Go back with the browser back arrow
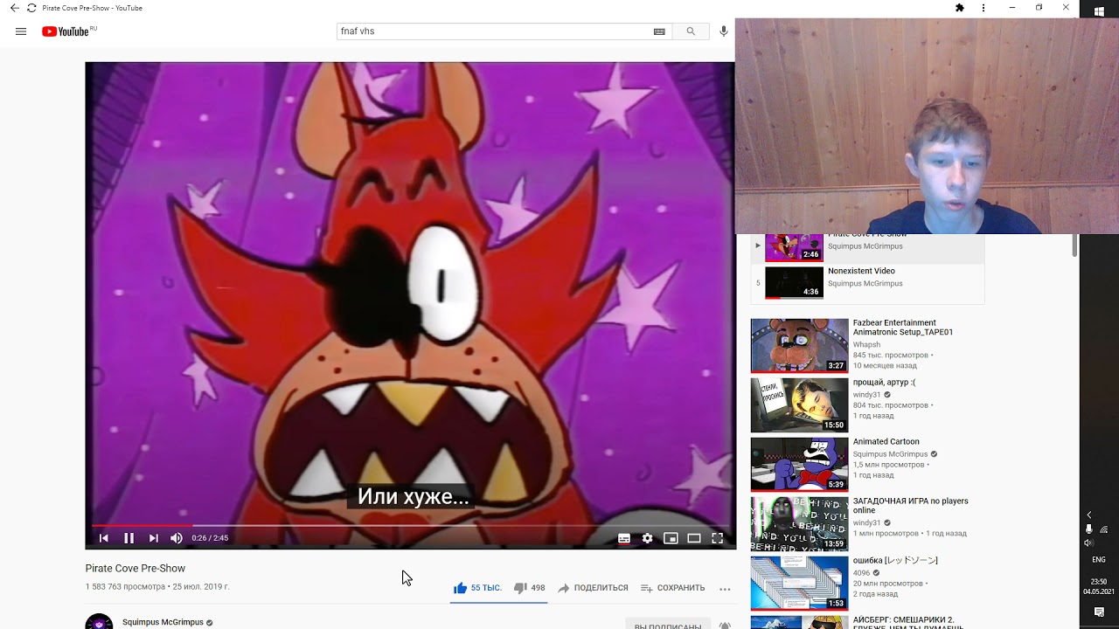 pos(14,8)
